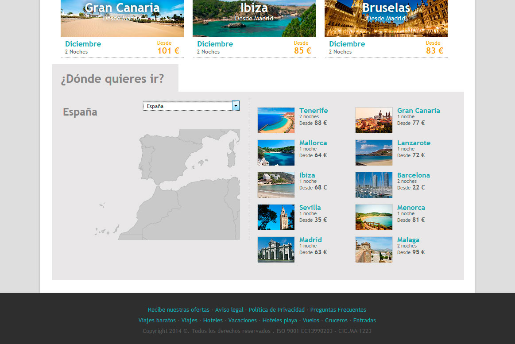Open the Lanzarote deal desde 72 €
The width and height of the screenshot is (515, 344).
click(414, 143)
